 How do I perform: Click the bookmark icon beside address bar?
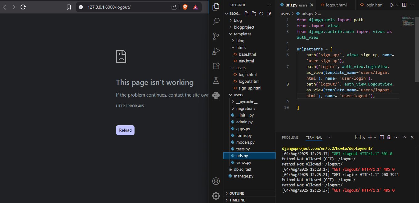pyautogui.click(x=69, y=7)
